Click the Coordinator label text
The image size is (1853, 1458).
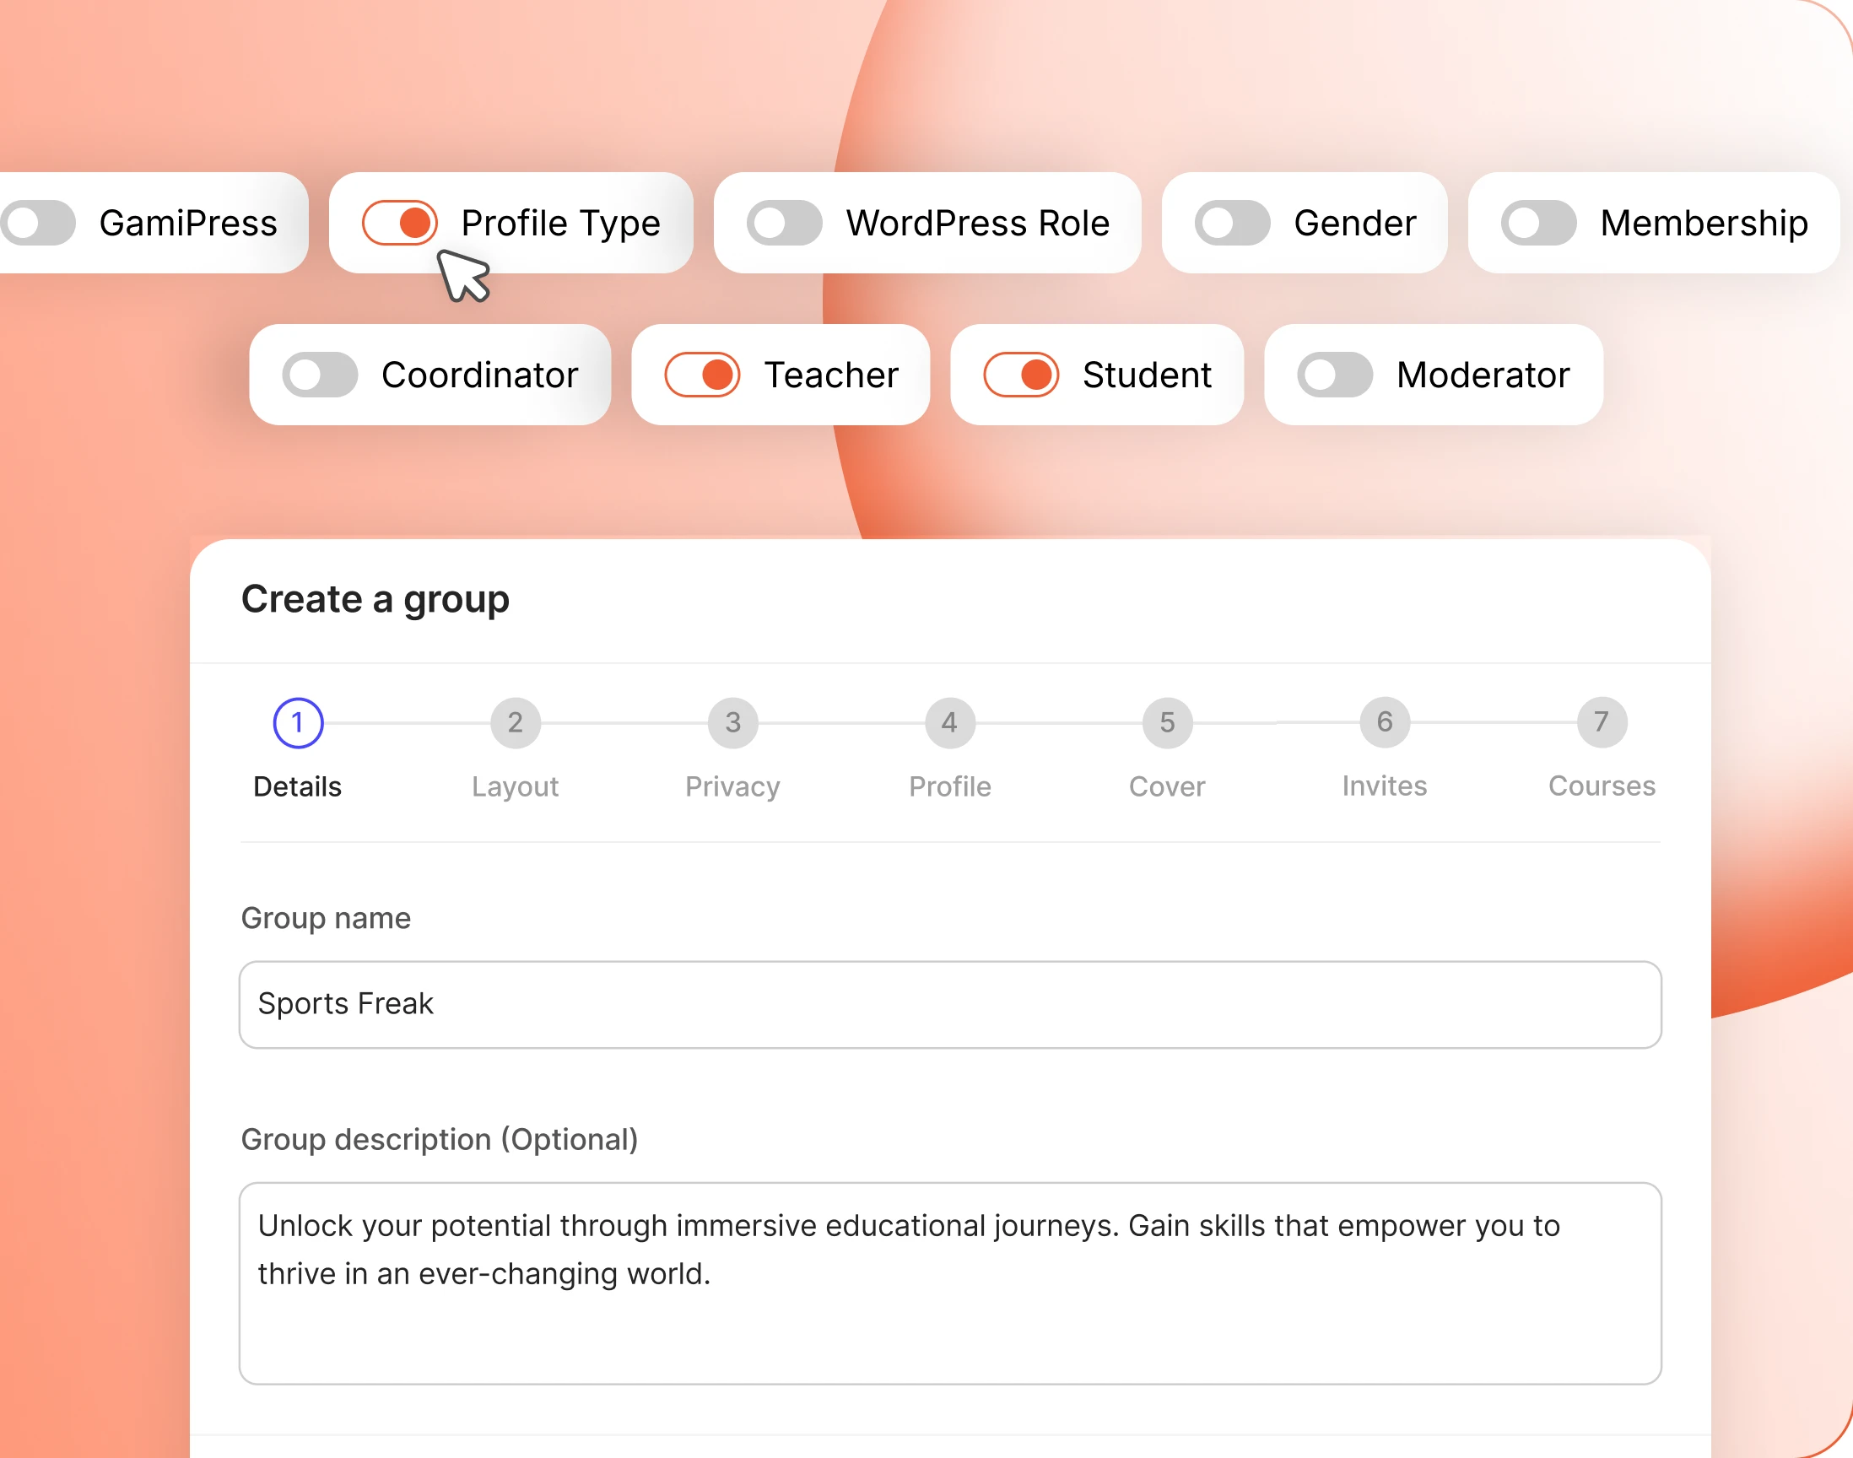pos(479,375)
